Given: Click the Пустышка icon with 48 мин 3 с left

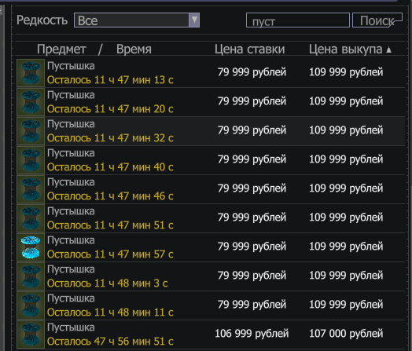Looking at the screenshot, I should pos(31,276).
